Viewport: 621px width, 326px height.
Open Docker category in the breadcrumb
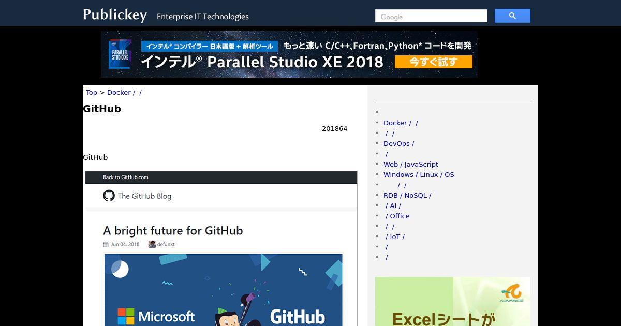123,92
